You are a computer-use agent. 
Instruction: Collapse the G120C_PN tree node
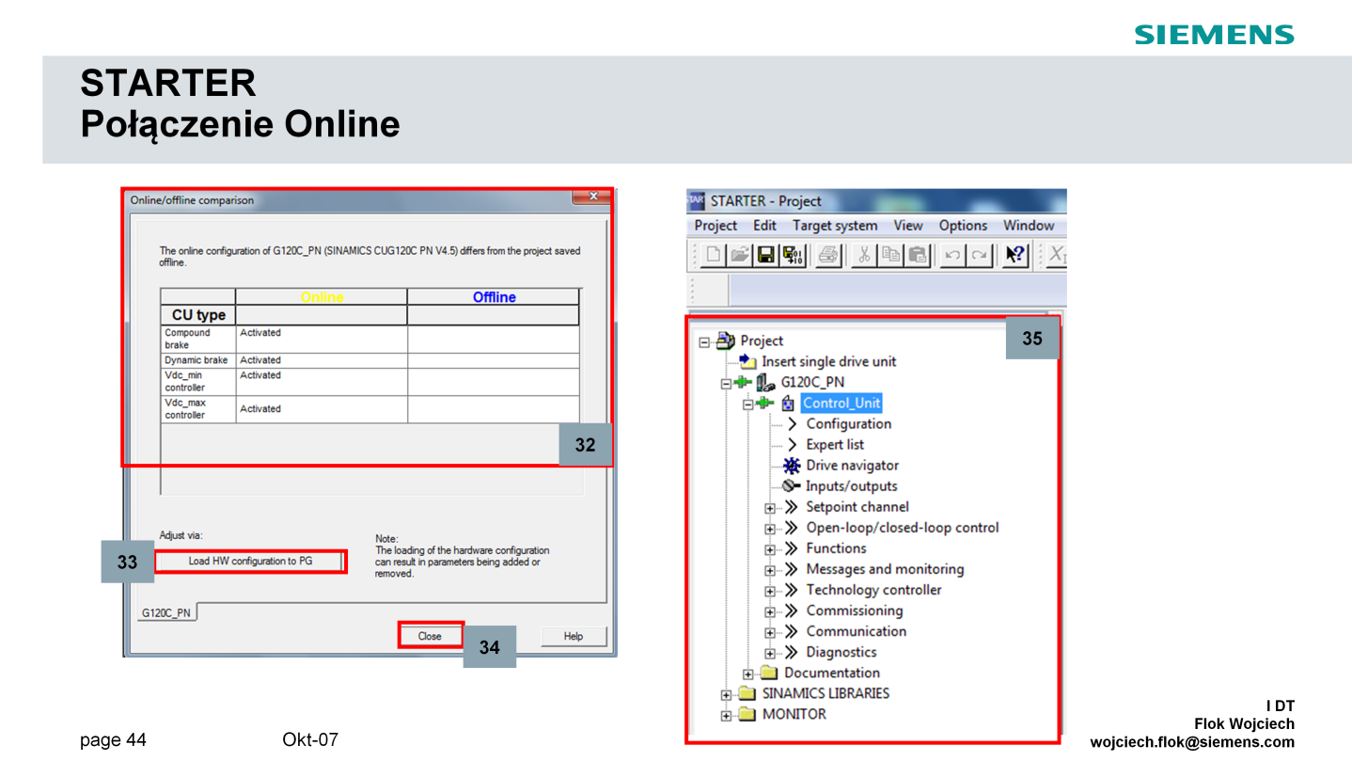click(x=726, y=383)
